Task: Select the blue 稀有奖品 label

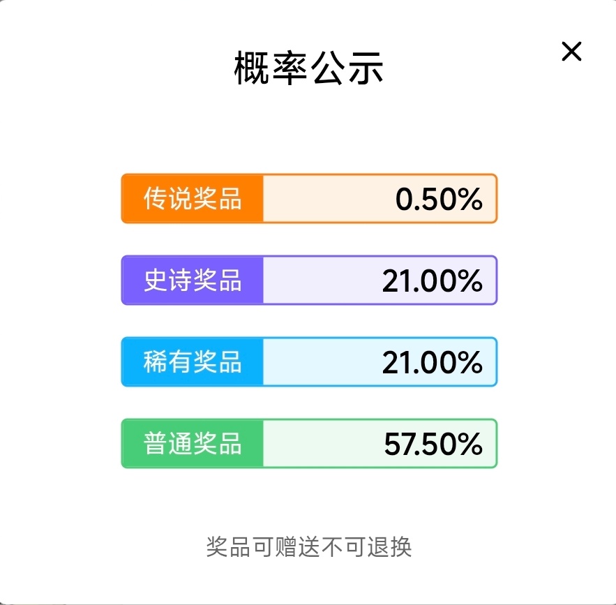Action: [193, 362]
